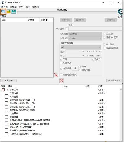This screenshot has height=142, width=124.
Task: Enable the 禁止随机 checkbox
Action: (104, 44)
